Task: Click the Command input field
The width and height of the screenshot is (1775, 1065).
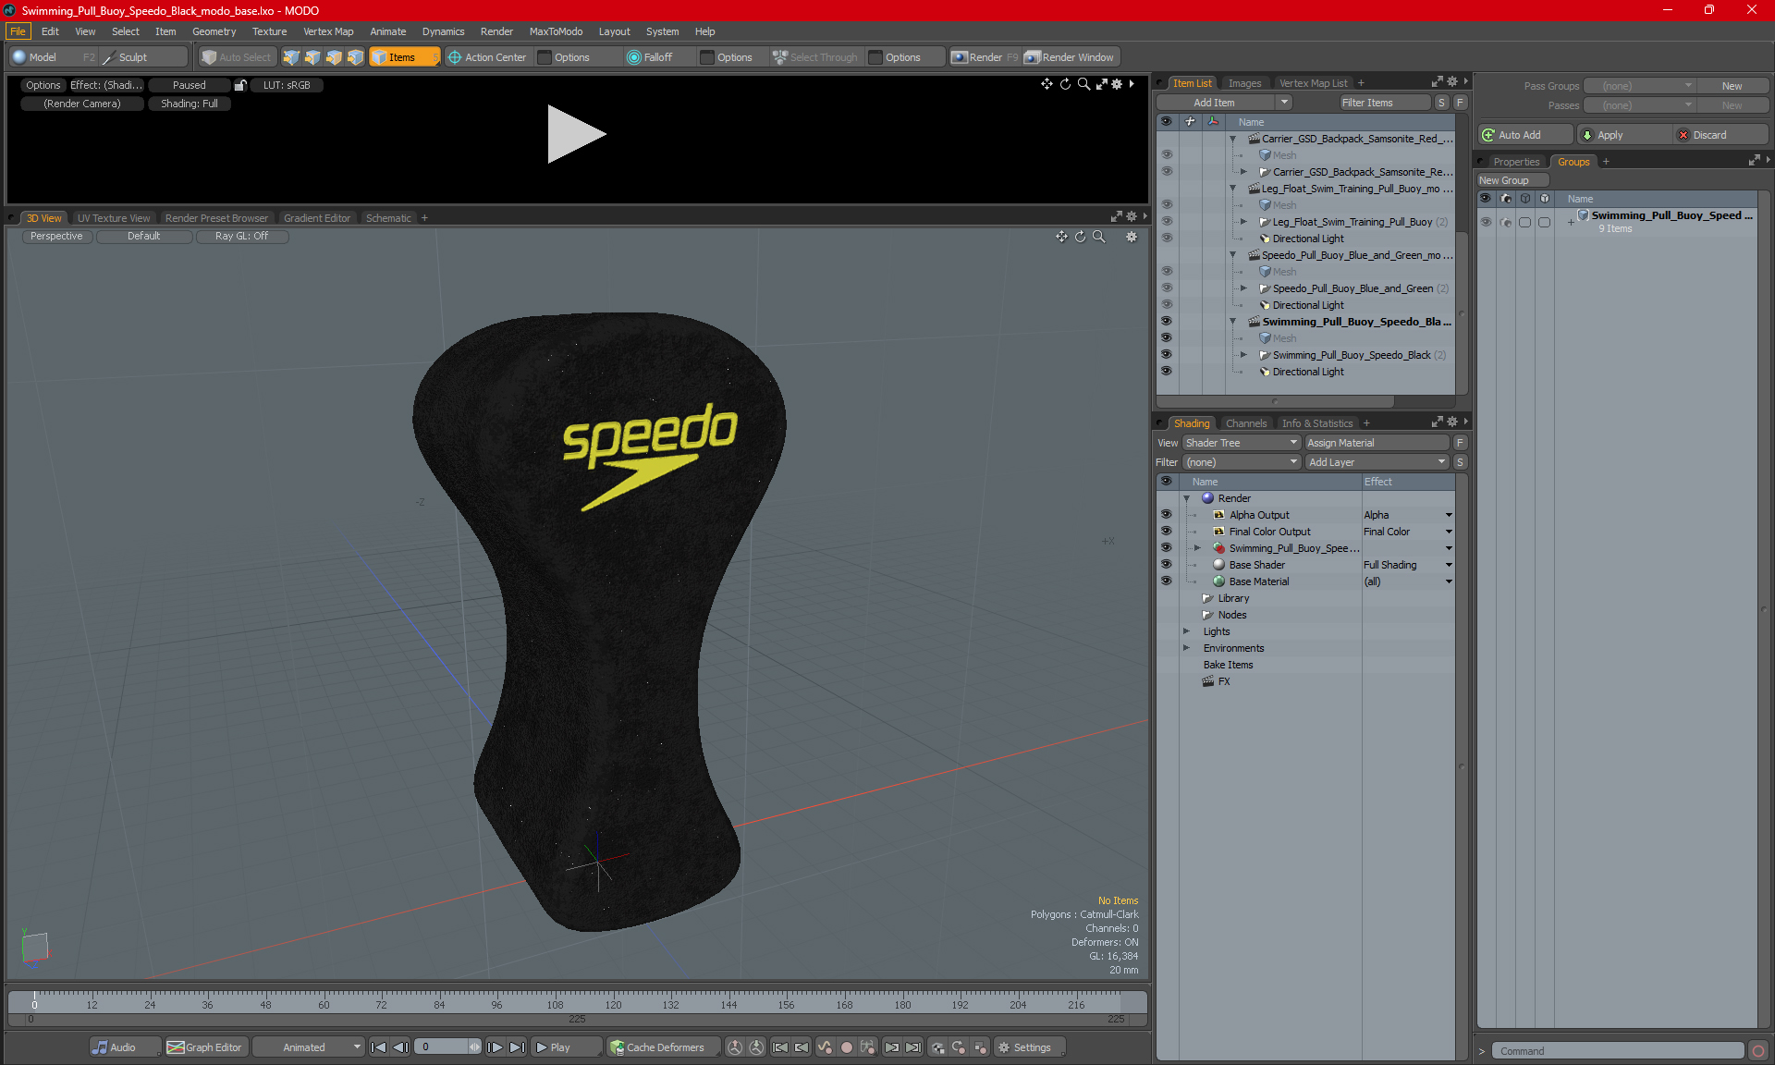Action: 1618,1051
